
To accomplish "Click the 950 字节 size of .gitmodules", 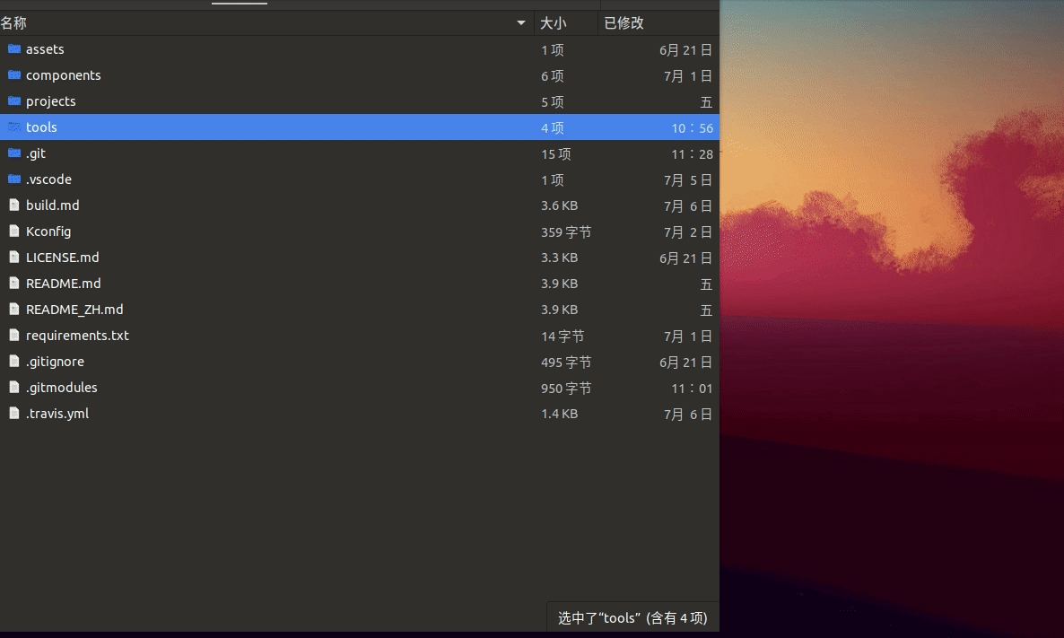I will [x=566, y=389].
